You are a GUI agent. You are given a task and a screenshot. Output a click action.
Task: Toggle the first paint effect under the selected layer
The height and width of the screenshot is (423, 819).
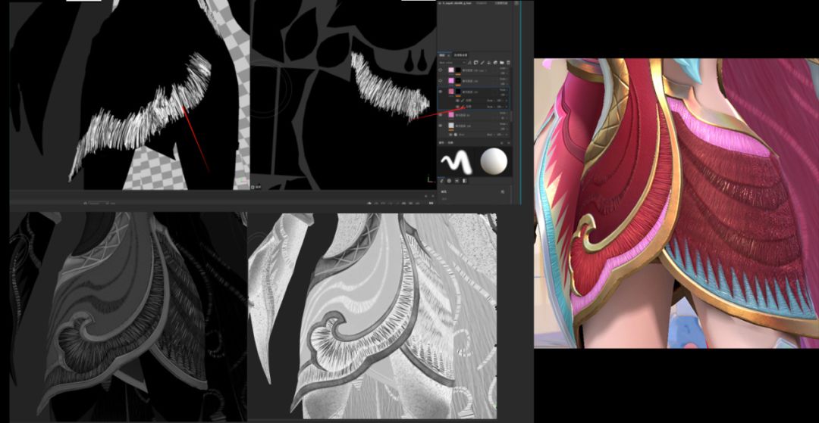pos(457,101)
